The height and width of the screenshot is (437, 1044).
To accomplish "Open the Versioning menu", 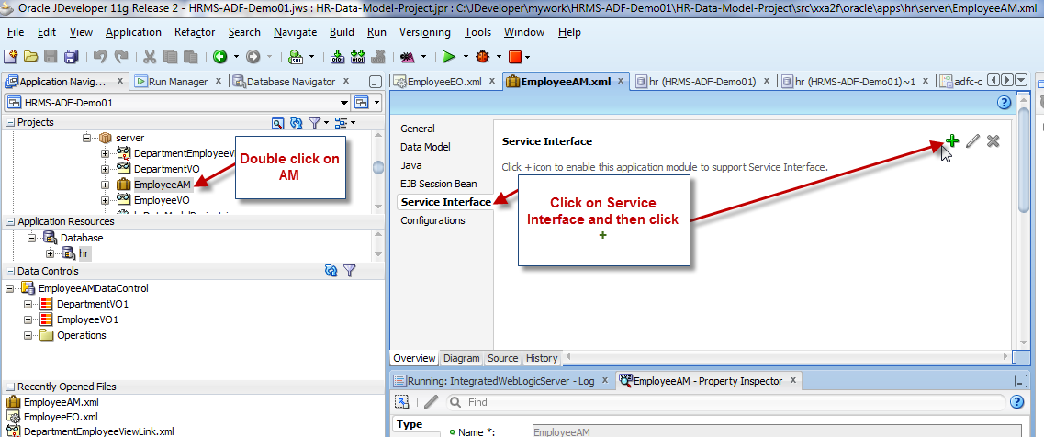I will tap(425, 32).
